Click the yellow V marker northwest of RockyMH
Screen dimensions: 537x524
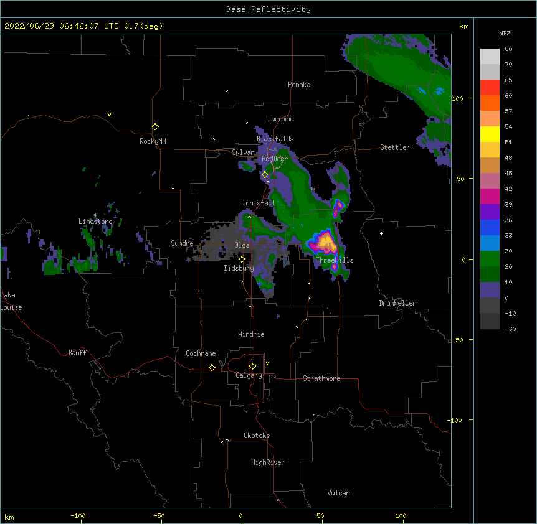[x=109, y=115]
